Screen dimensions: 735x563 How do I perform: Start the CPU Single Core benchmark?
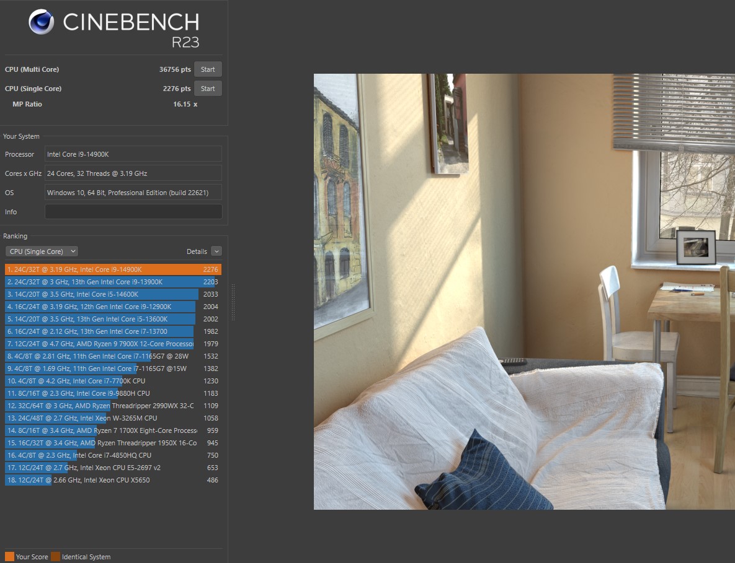coord(208,89)
